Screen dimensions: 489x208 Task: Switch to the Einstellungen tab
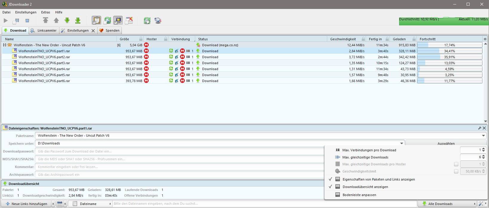tap(78, 30)
